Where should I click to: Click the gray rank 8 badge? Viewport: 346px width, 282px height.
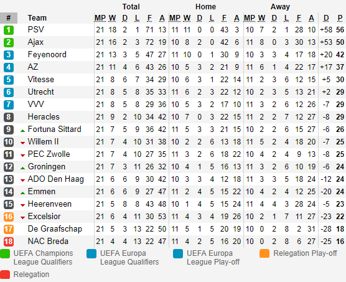(x=9, y=117)
